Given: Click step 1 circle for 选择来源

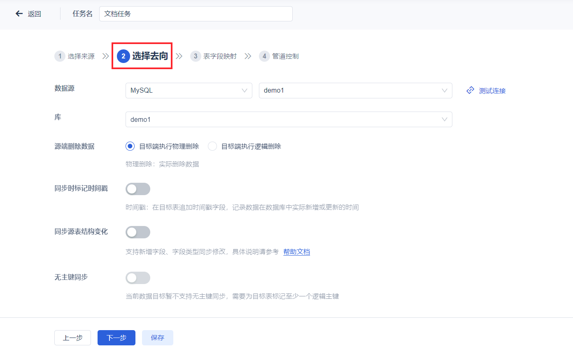Looking at the screenshot, I should [x=60, y=56].
